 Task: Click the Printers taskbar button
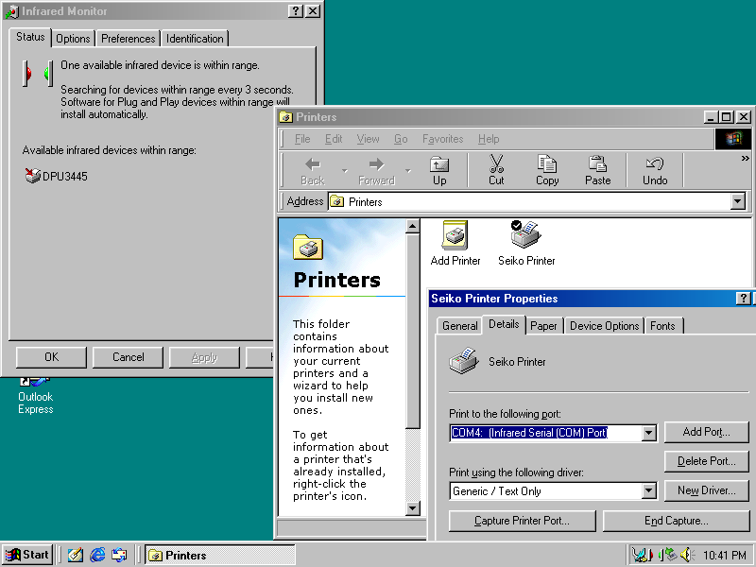[220, 555]
